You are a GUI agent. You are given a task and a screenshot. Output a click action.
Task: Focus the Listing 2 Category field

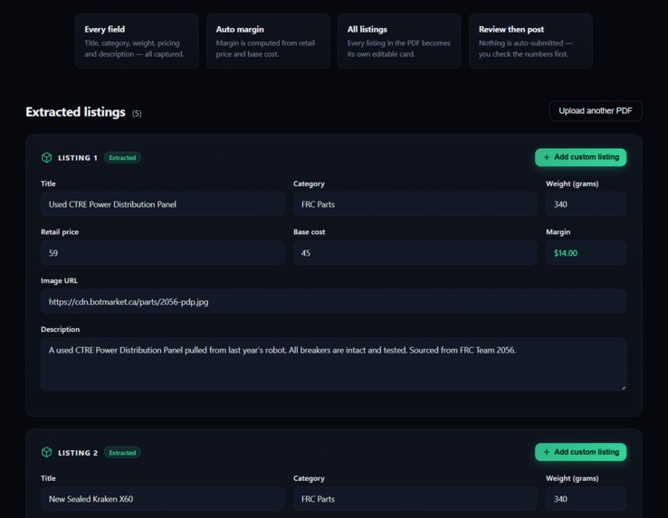pos(415,499)
